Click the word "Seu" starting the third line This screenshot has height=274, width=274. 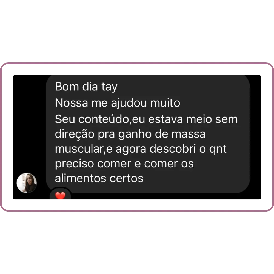[65, 119]
